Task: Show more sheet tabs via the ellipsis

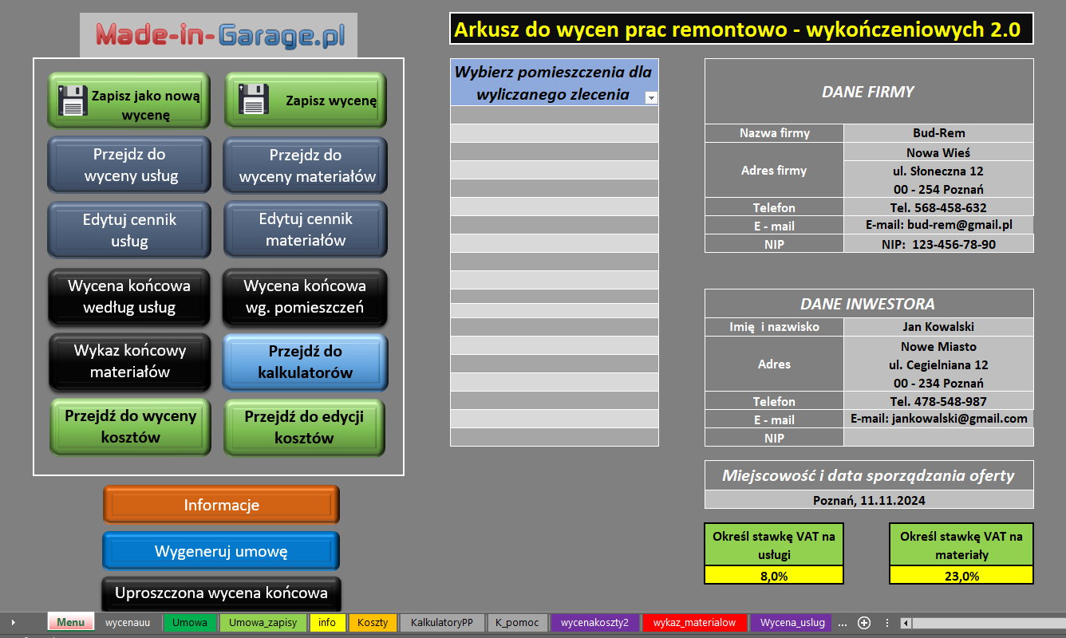Action: pos(843,623)
